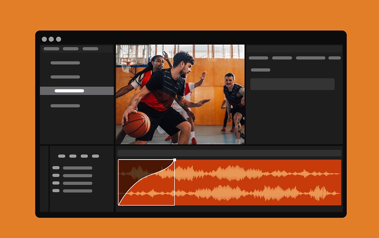Select the first timeline toolbar icon

(61, 156)
